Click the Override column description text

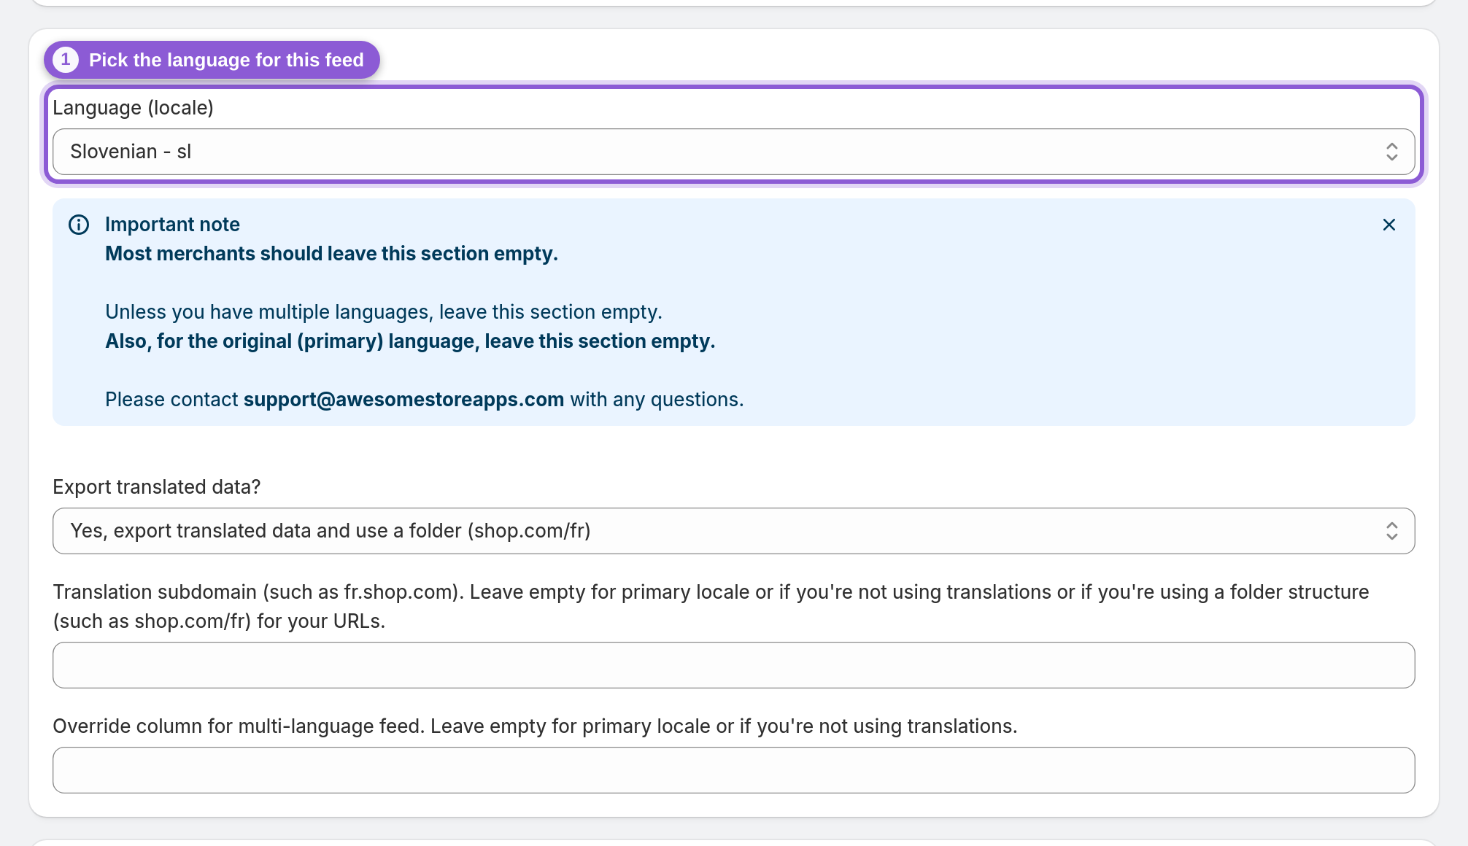pyautogui.click(x=535, y=726)
